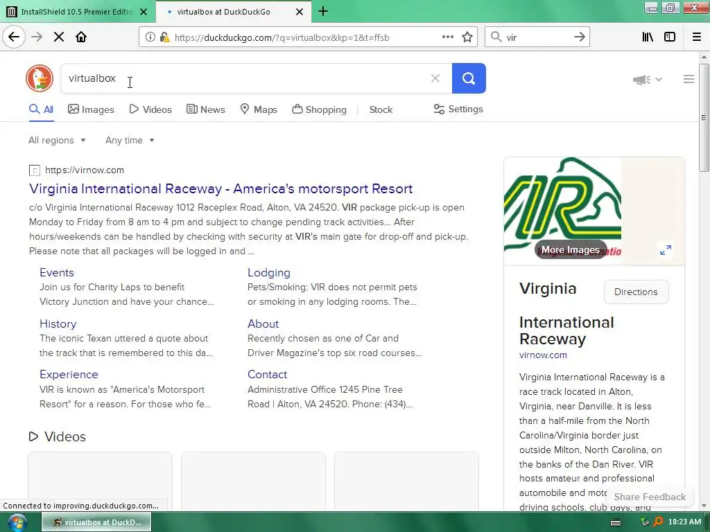The height and width of the screenshot is (532, 710).
Task: Open the History sitelink
Action: [58, 324]
